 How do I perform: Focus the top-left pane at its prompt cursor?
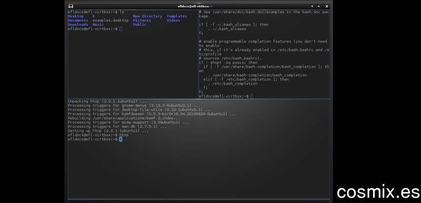tap(121, 29)
